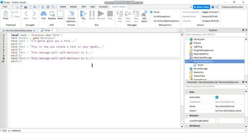248x139 pixels.
Task: Click the Back navigation arrow
Action: [26, 14]
